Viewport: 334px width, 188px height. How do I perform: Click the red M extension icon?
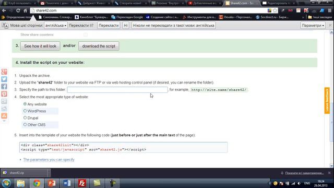click(x=291, y=10)
